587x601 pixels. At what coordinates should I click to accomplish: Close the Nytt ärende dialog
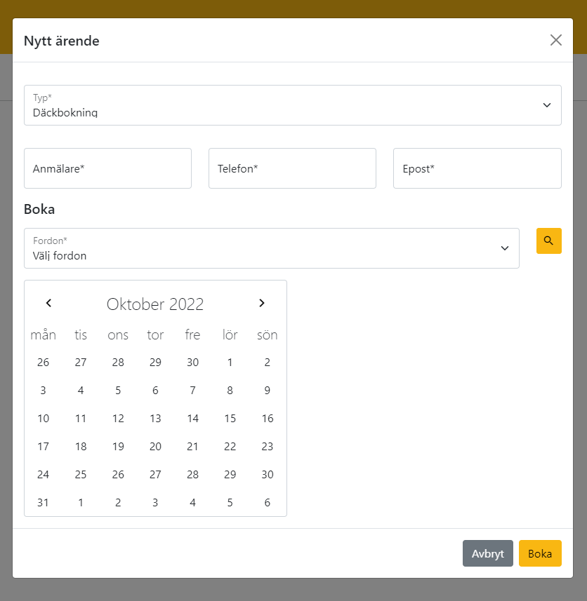coord(556,40)
